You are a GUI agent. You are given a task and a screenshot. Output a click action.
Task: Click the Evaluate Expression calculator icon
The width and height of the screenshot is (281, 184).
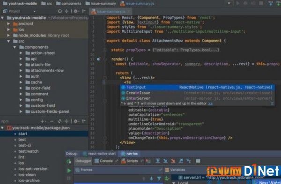point(198,161)
